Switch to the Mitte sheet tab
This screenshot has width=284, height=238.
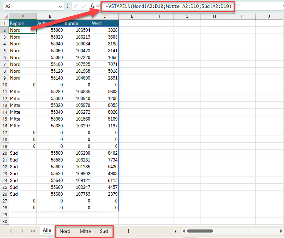coord(85,231)
